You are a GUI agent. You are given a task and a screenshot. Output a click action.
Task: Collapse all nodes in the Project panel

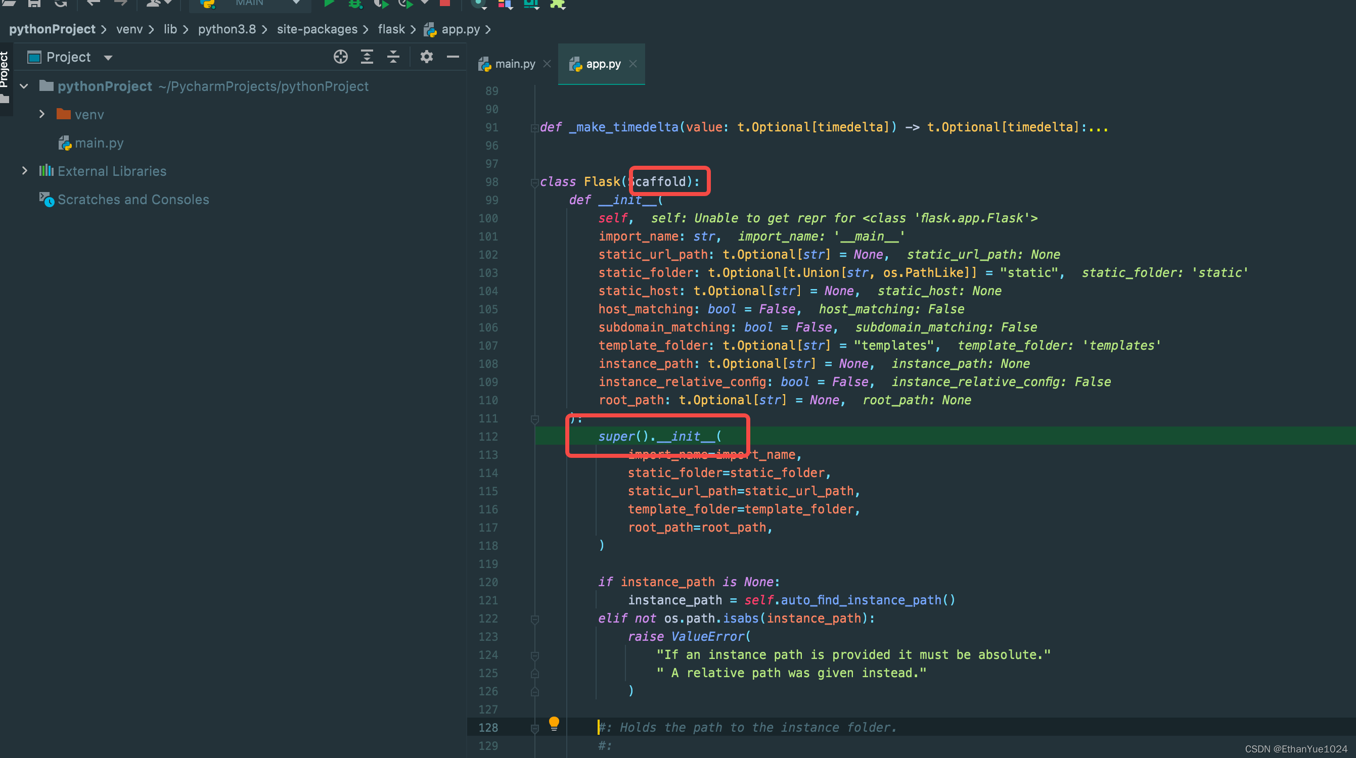tap(393, 57)
